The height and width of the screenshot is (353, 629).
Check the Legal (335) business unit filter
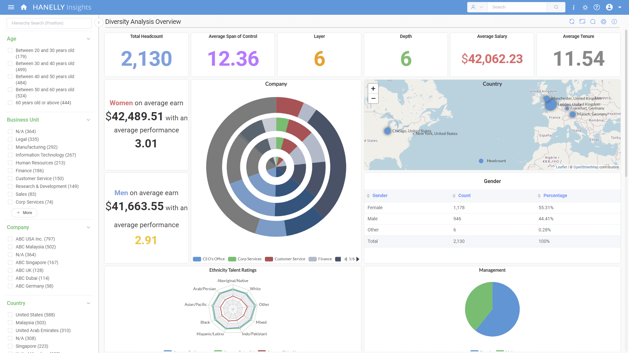[10, 139]
